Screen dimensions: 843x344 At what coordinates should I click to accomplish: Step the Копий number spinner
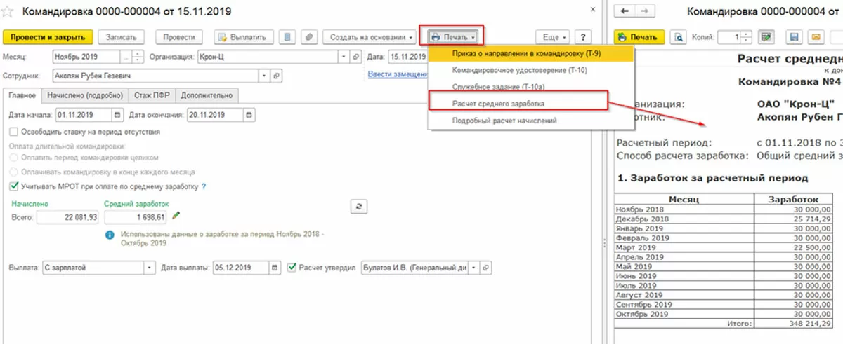point(747,37)
